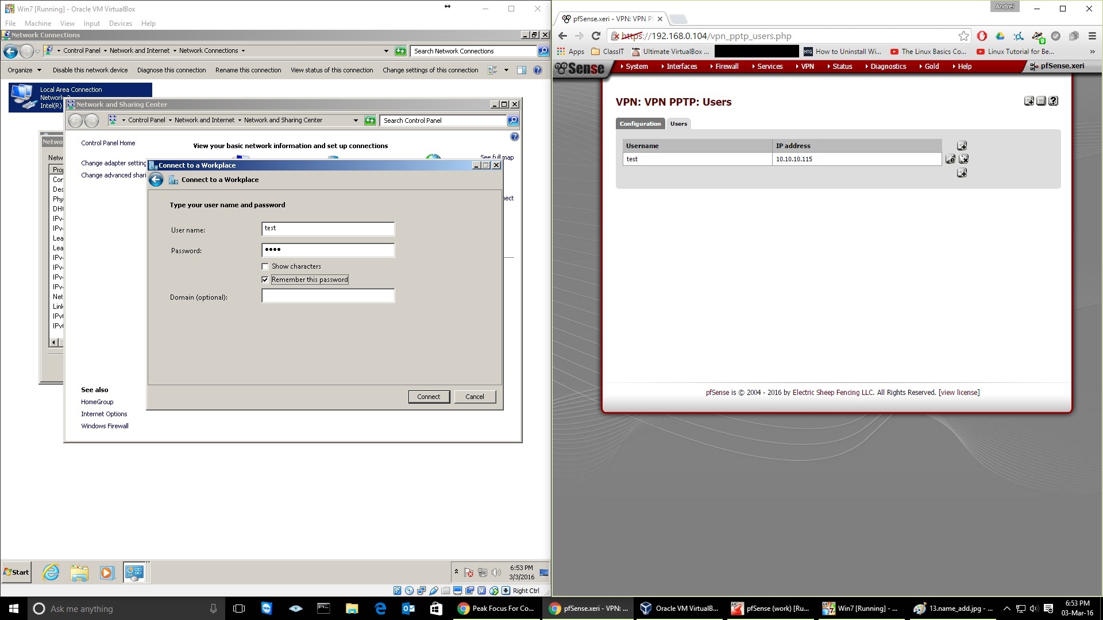Focus the Domain (optional) field
The height and width of the screenshot is (620, 1103).
(328, 296)
